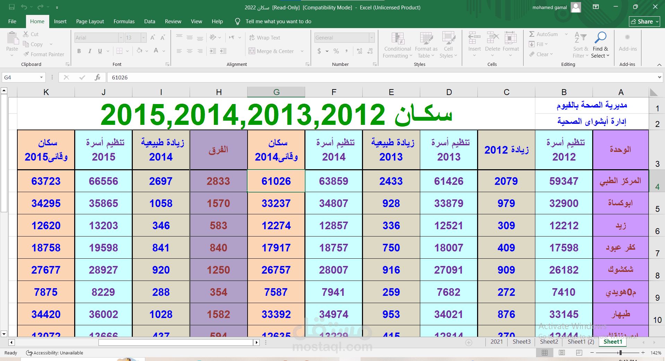Click Format as Table button

pyautogui.click(x=426, y=45)
